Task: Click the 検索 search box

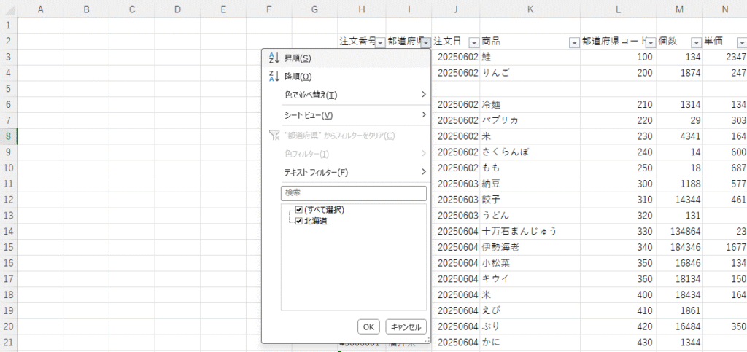Action: point(353,193)
